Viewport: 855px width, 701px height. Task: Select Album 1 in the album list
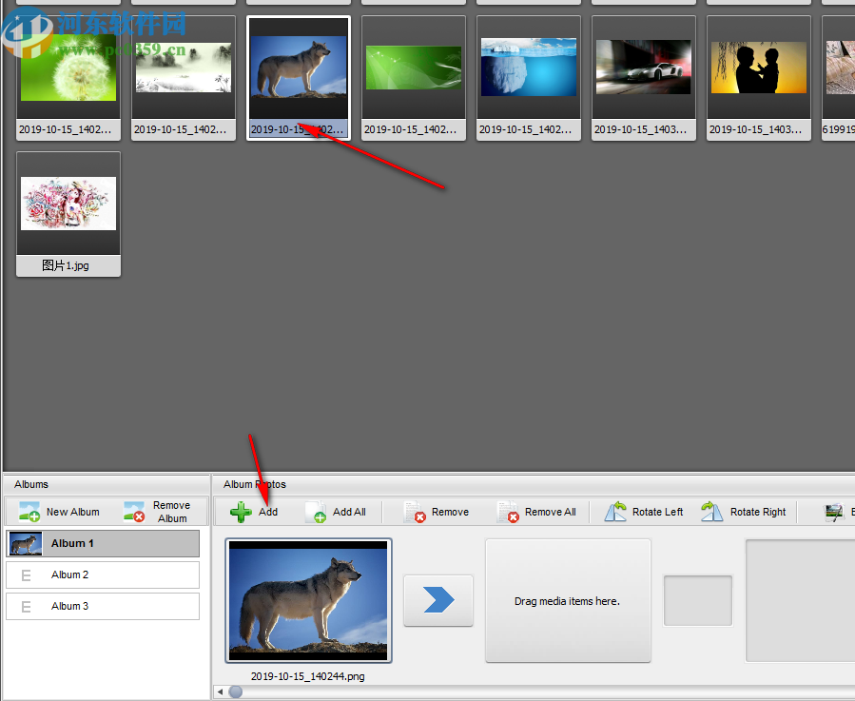pyautogui.click(x=103, y=543)
